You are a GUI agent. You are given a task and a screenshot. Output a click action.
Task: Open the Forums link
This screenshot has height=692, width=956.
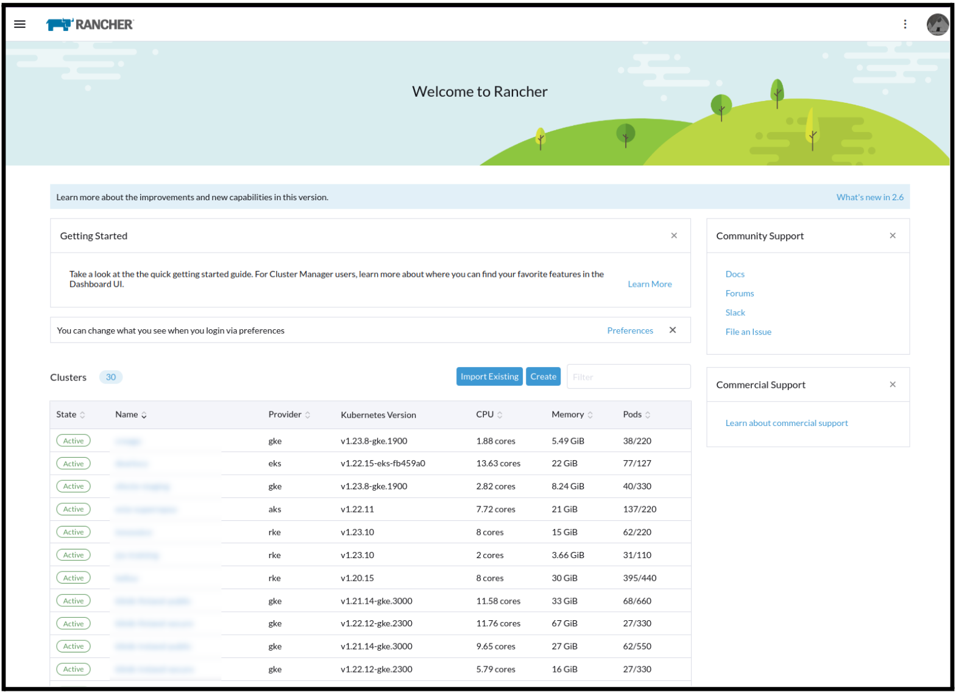click(x=740, y=293)
